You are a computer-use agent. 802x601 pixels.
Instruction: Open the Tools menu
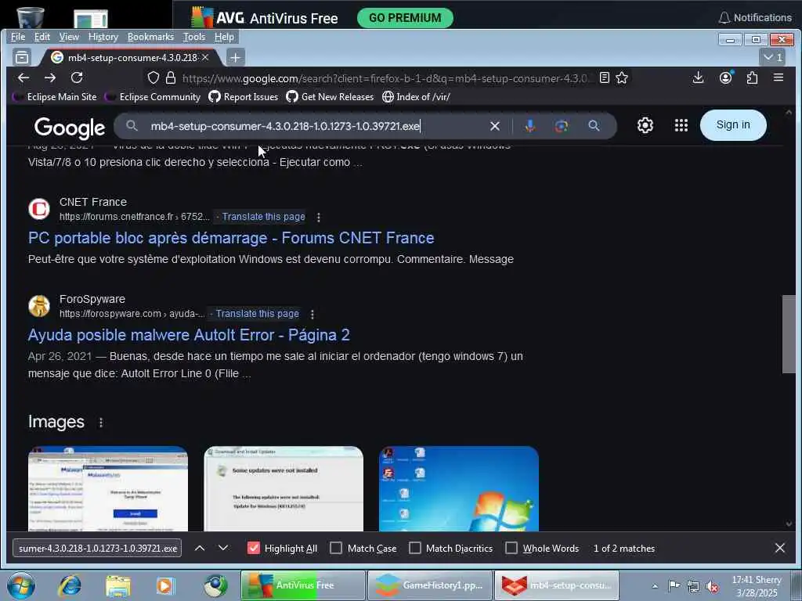[x=194, y=37]
